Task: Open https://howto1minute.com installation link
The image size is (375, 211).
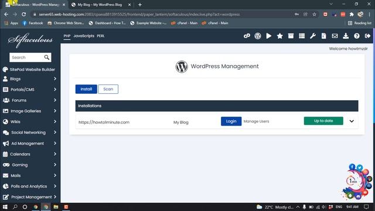Action: [x=104, y=122]
